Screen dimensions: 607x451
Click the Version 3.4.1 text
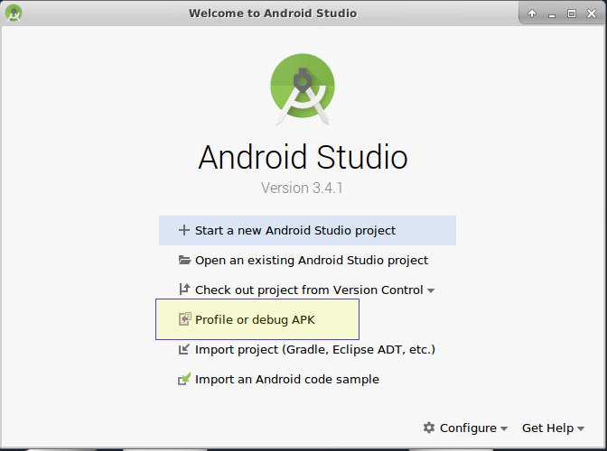click(303, 189)
